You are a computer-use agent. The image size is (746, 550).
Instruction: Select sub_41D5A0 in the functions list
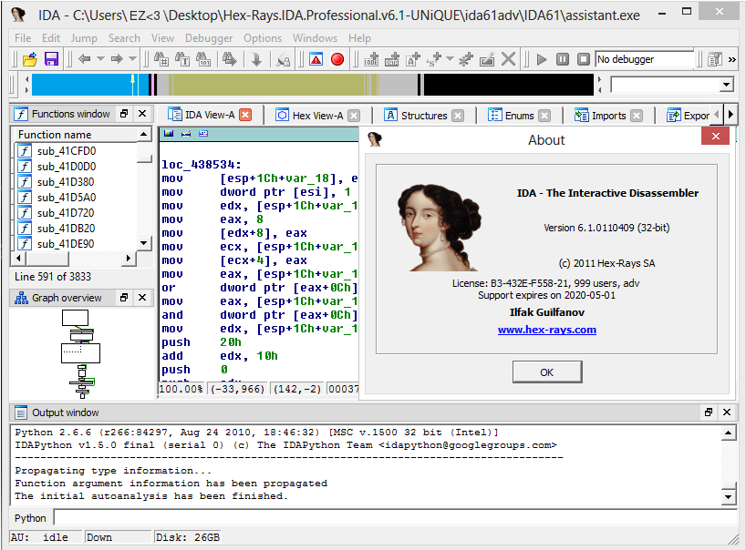coord(67,197)
